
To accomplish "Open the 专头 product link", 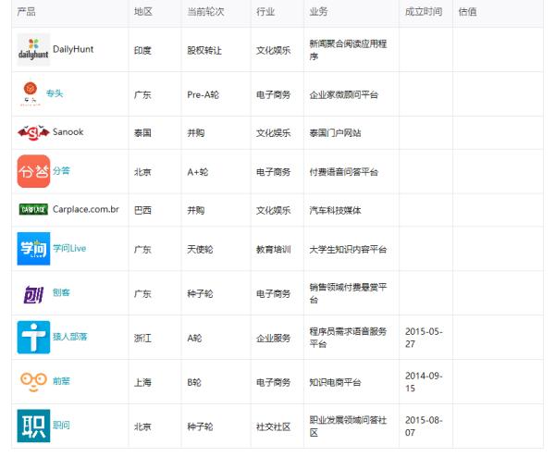I will pyautogui.click(x=55, y=93).
